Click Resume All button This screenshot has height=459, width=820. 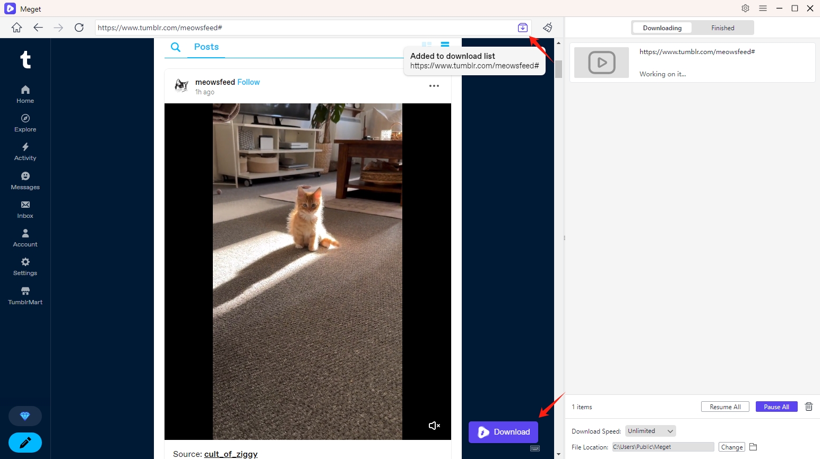click(725, 407)
